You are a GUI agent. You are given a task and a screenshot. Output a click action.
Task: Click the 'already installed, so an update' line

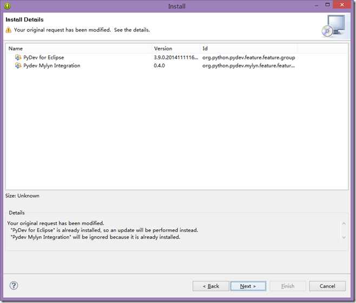tap(104, 230)
